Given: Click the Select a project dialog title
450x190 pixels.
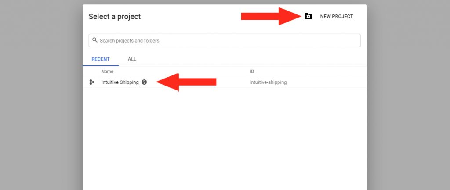Looking at the screenshot, I should coord(115,17).
